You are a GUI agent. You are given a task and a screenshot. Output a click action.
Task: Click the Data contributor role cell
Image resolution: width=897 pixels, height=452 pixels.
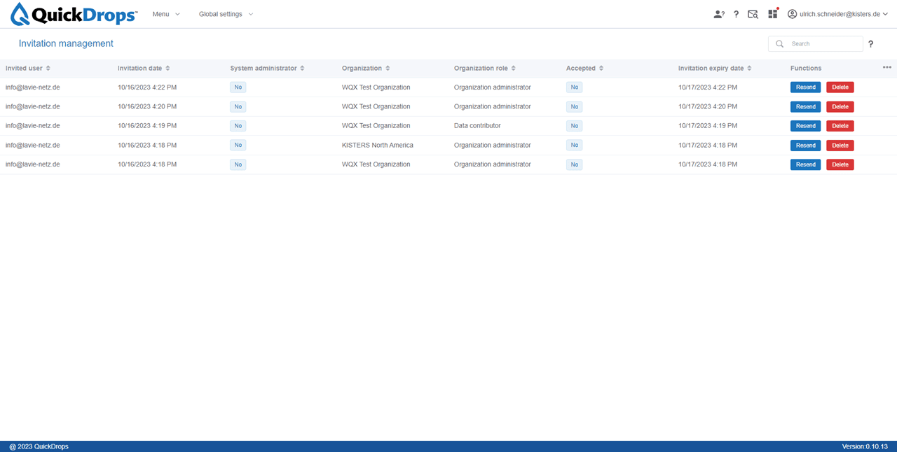(477, 126)
